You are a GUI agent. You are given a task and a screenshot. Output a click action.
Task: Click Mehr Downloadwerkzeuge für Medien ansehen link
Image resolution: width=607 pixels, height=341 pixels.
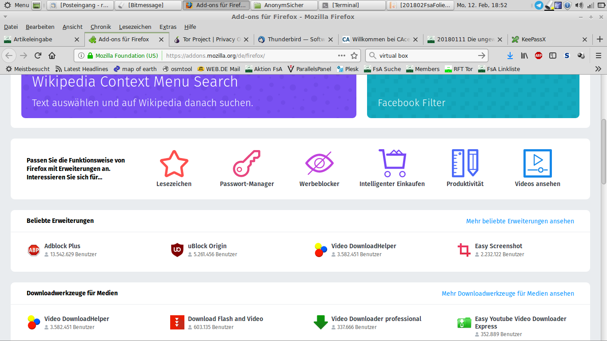click(x=508, y=293)
